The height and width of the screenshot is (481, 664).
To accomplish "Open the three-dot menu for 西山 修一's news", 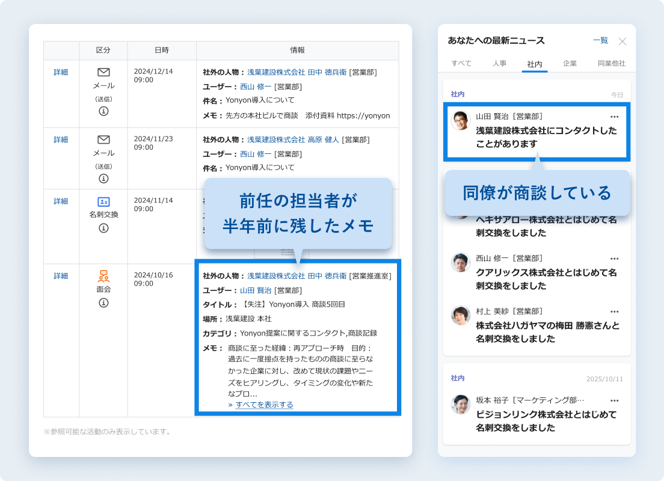I will [614, 258].
